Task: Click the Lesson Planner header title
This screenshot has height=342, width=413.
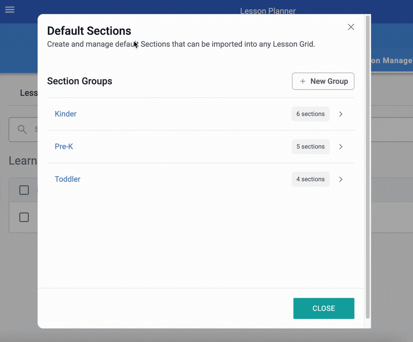Action: [268, 11]
